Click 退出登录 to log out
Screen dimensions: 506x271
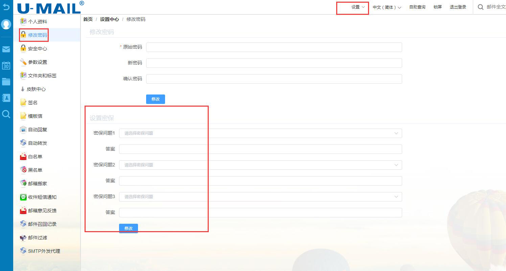click(458, 7)
